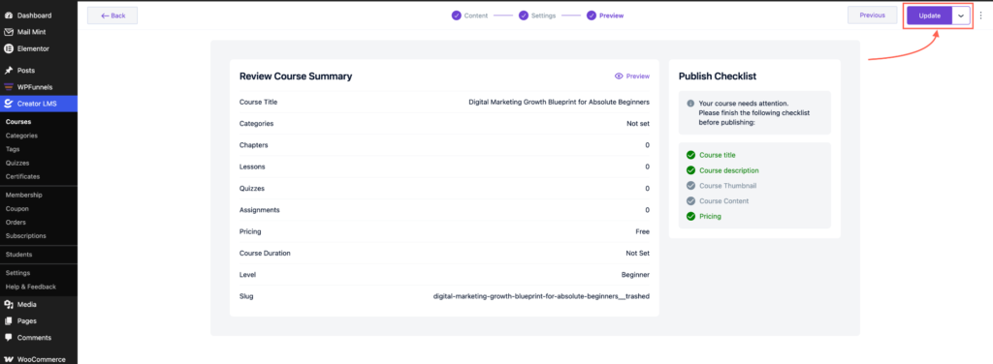
Task: Open Courses submenu item
Action: [x=18, y=121]
